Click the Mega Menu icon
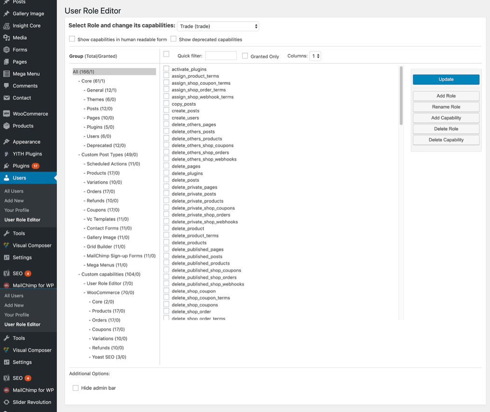The image size is (490, 412). pos(6,74)
